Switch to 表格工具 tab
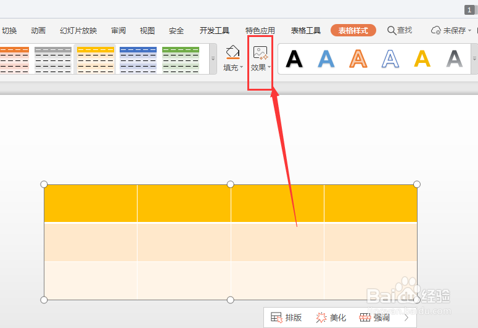Image resolution: width=478 pixels, height=328 pixels. (306, 30)
